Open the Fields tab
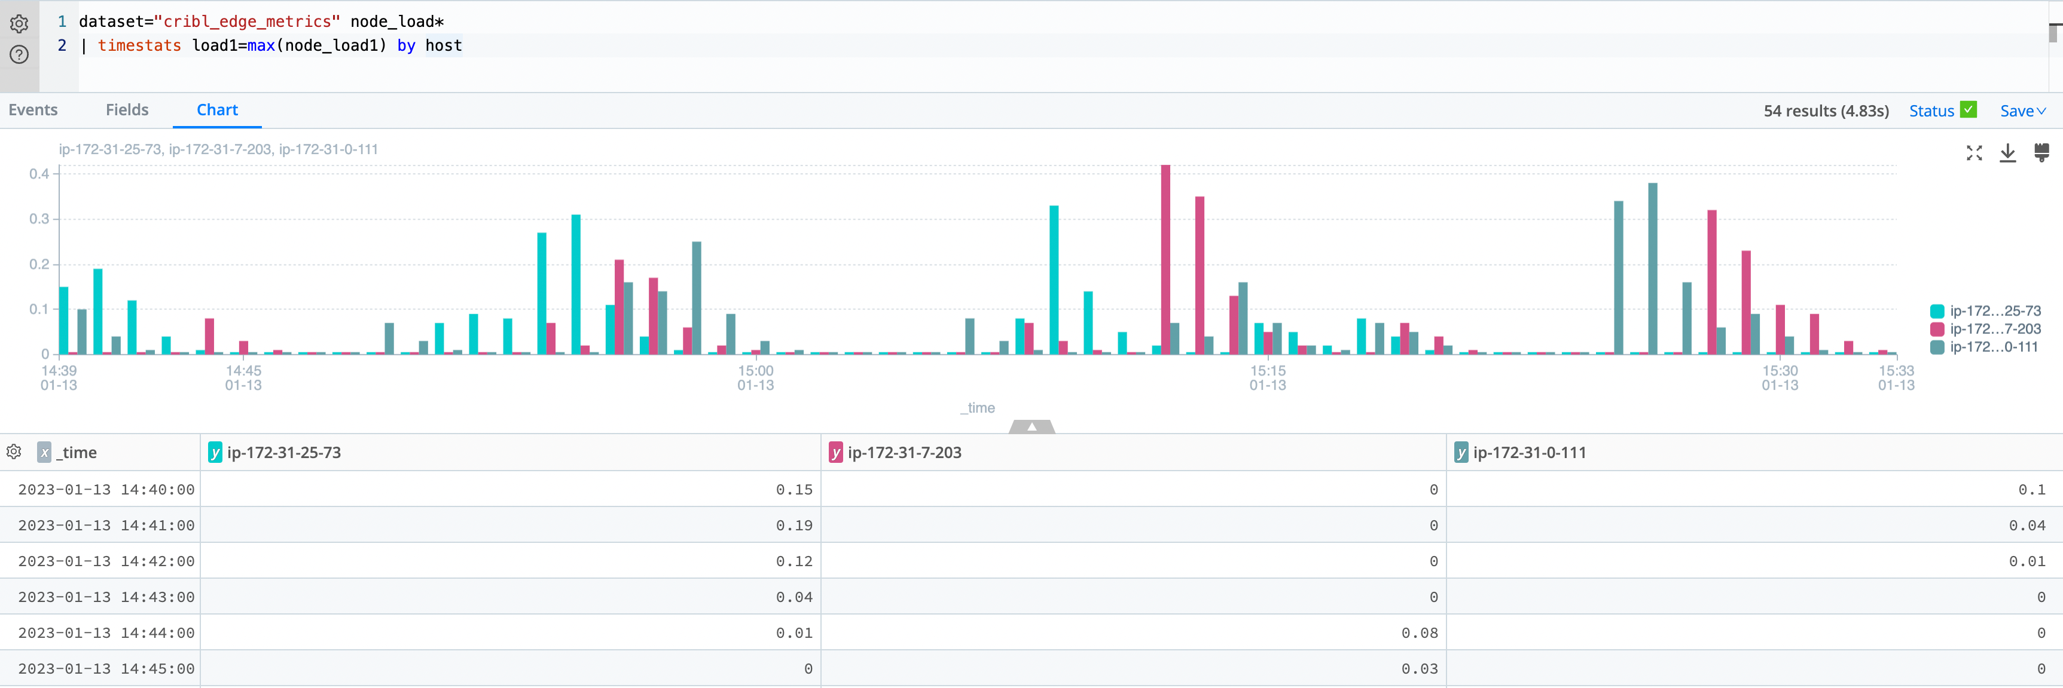 (x=127, y=110)
